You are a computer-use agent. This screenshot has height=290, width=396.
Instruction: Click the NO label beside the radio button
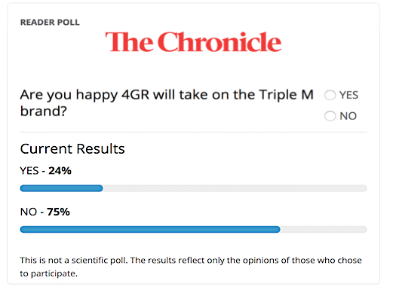[348, 116]
